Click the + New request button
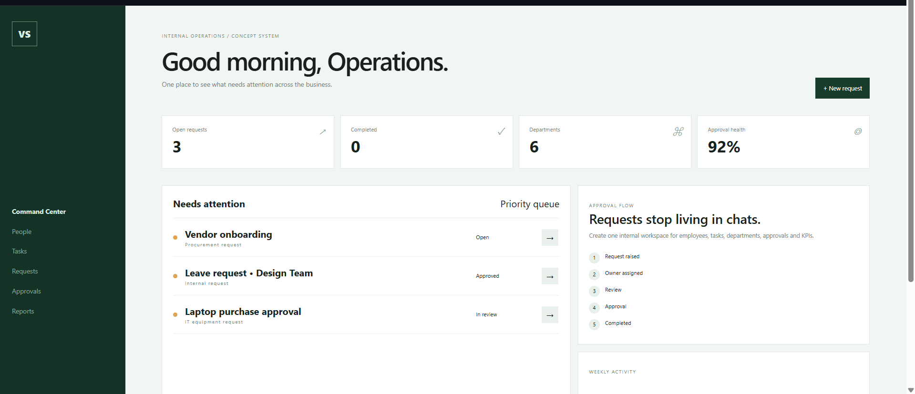The width and height of the screenshot is (915, 394). pyautogui.click(x=842, y=88)
